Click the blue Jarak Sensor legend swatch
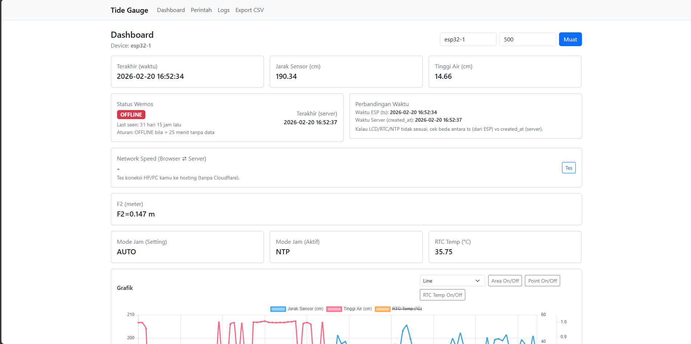691x344 pixels. tap(278, 309)
